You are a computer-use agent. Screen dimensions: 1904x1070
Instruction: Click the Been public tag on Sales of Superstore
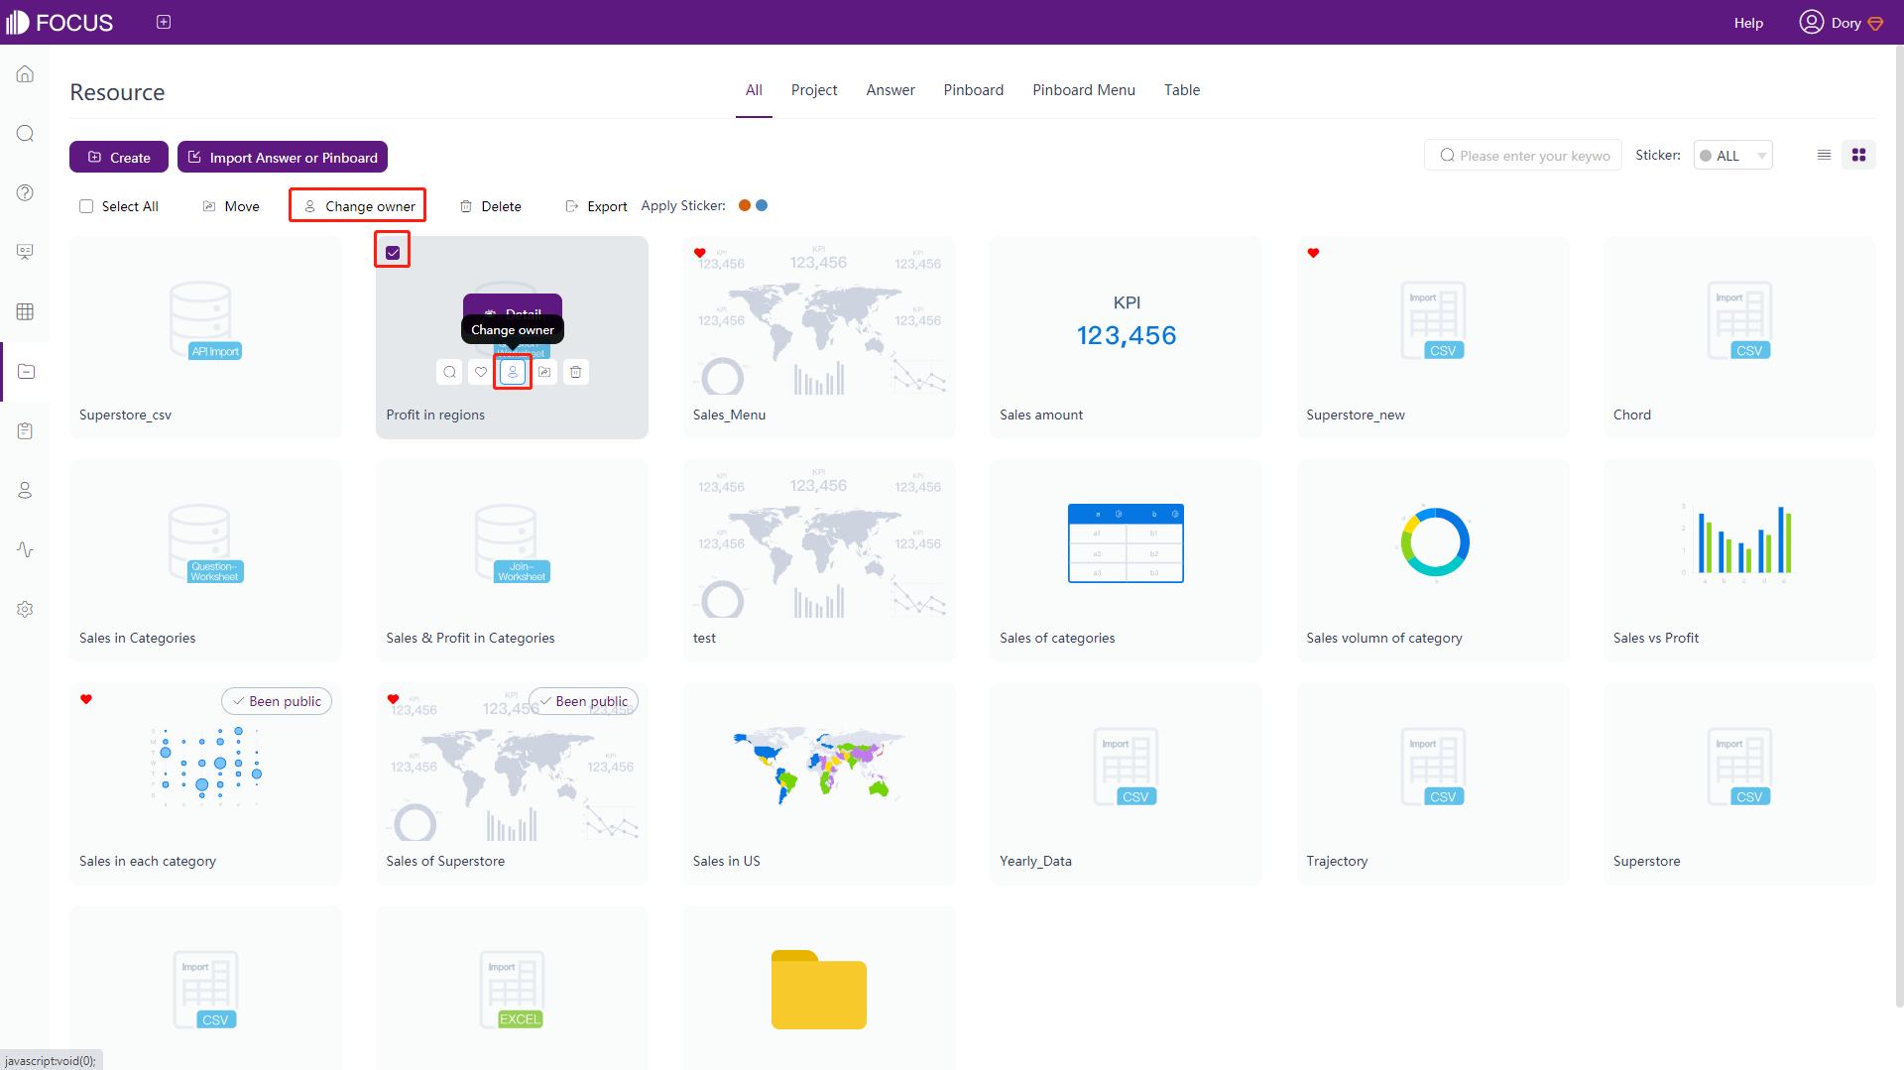pos(583,701)
